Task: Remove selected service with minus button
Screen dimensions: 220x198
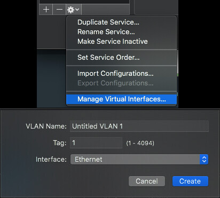Action: (x=59, y=10)
